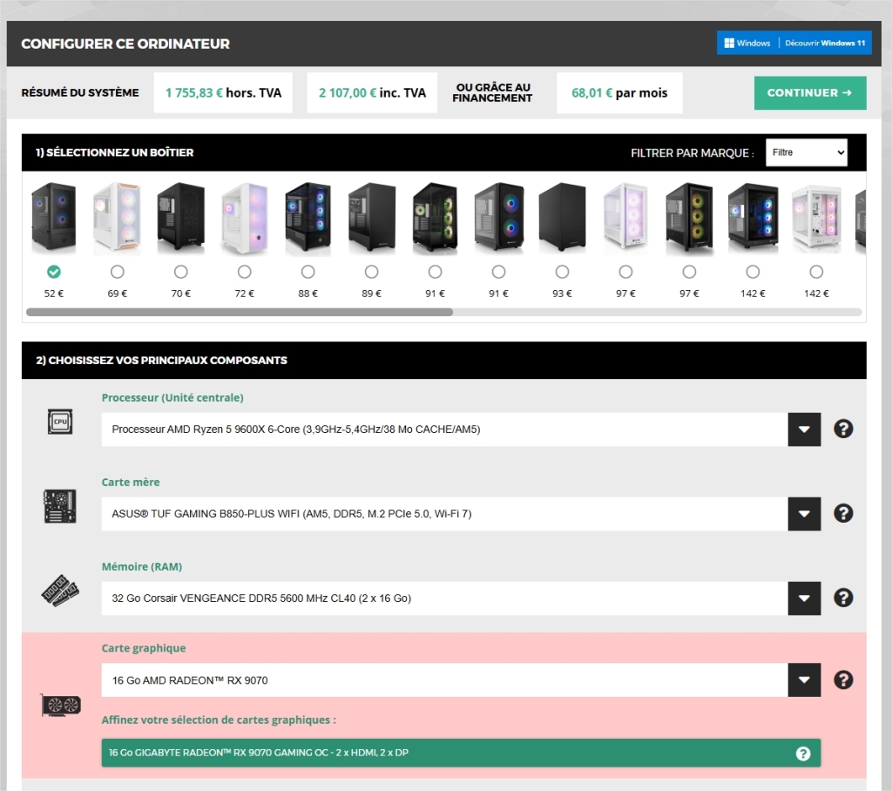Open 32 Go Corsair VENGEANCE select field
Screen dimensions: 892x791
click(461, 598)
